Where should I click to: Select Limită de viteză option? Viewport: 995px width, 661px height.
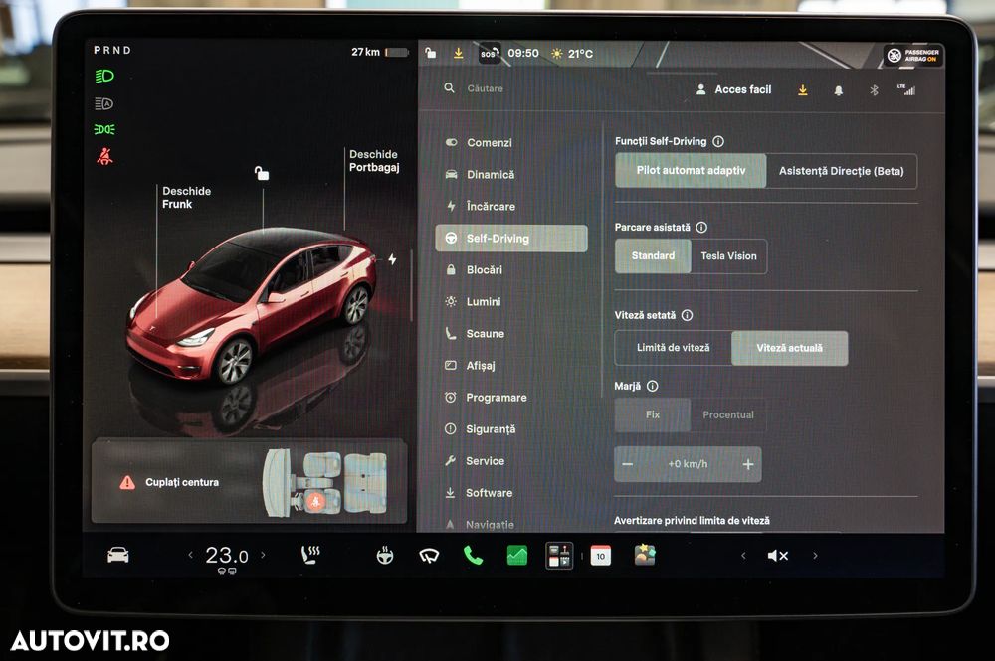tap(673, 348)
